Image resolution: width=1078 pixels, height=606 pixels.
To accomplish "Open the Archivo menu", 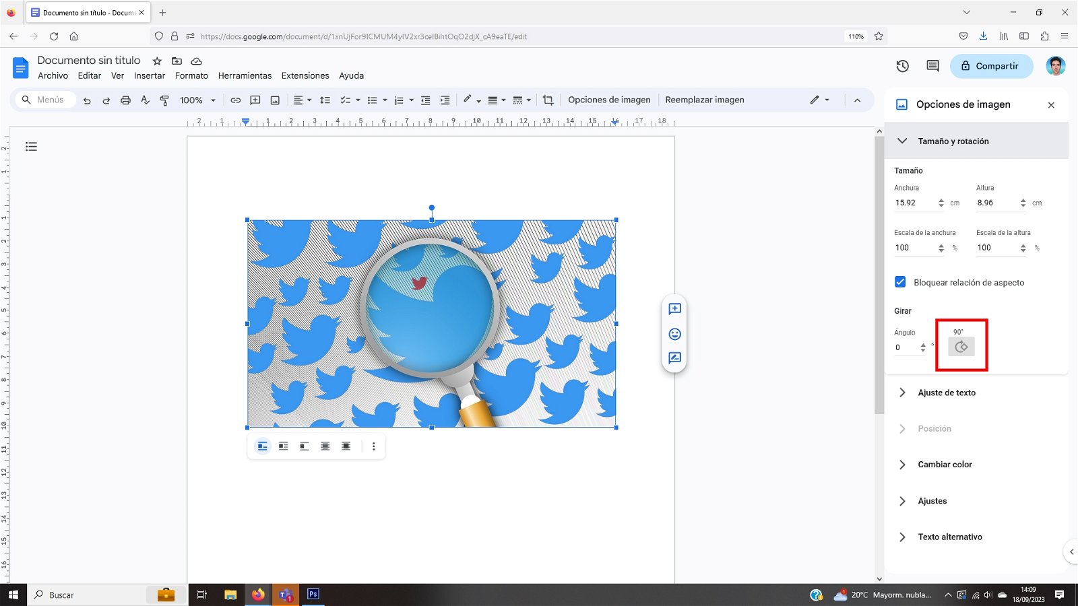I will 53,76.
